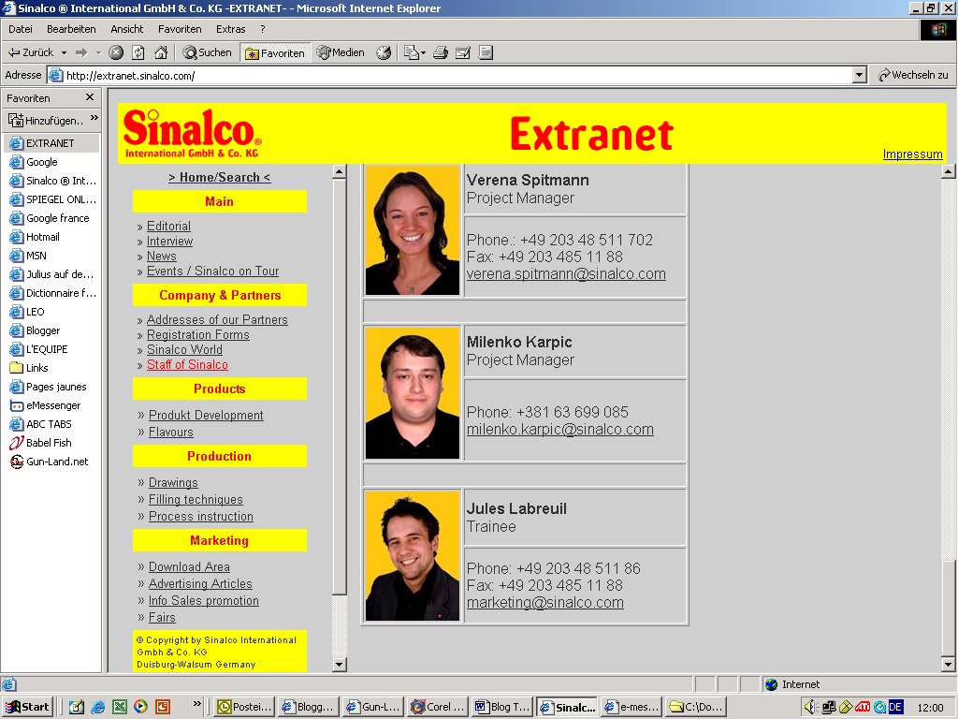Viewport: 958px width, 719px height.
Task: Switch to the Blog T... Word window
Action: 502,707
